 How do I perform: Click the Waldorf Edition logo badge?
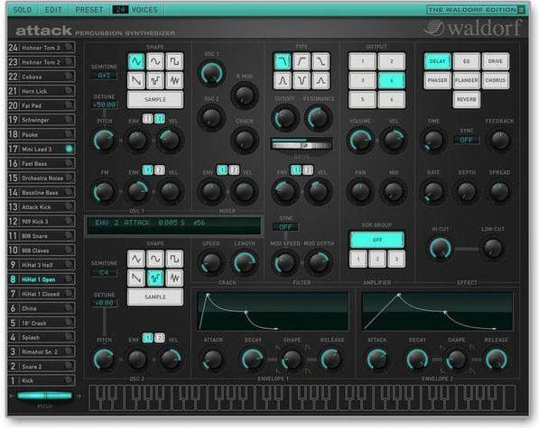pos(476,10)
